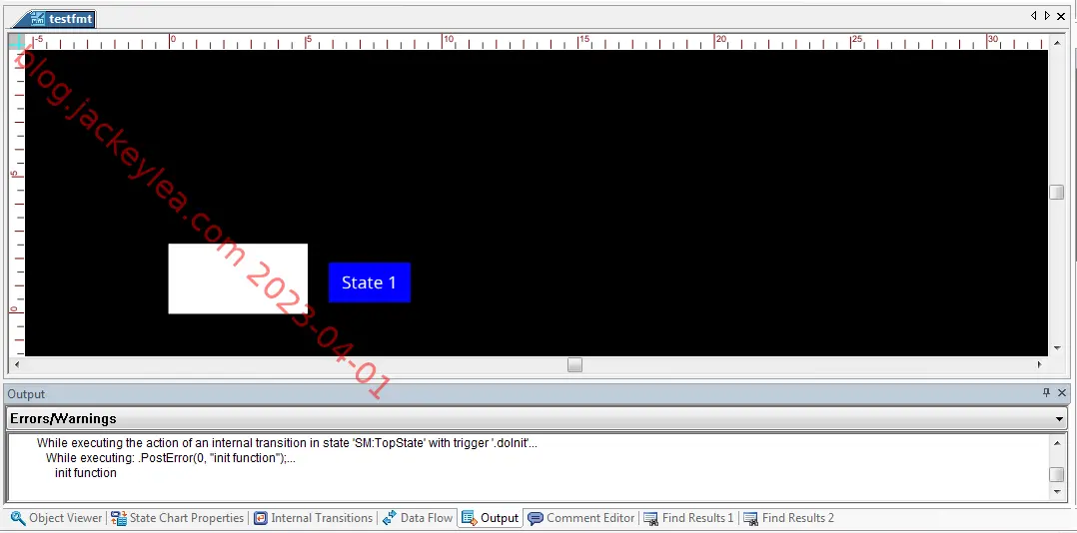The width and height of the screenshot is (1077, 533).
Task: Show the Data Flow tab
Action: coord(418,518)
